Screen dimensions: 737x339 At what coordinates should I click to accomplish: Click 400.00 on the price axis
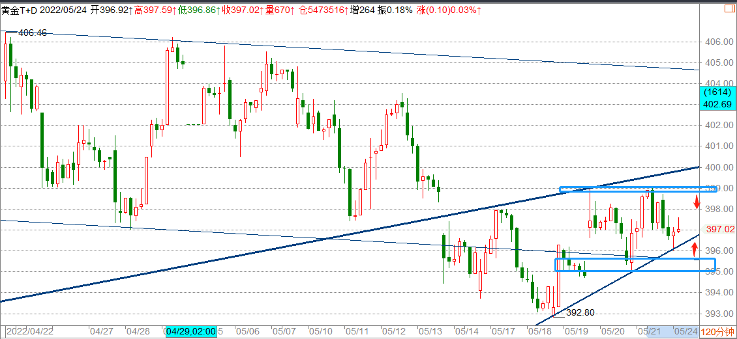(719, 167)
